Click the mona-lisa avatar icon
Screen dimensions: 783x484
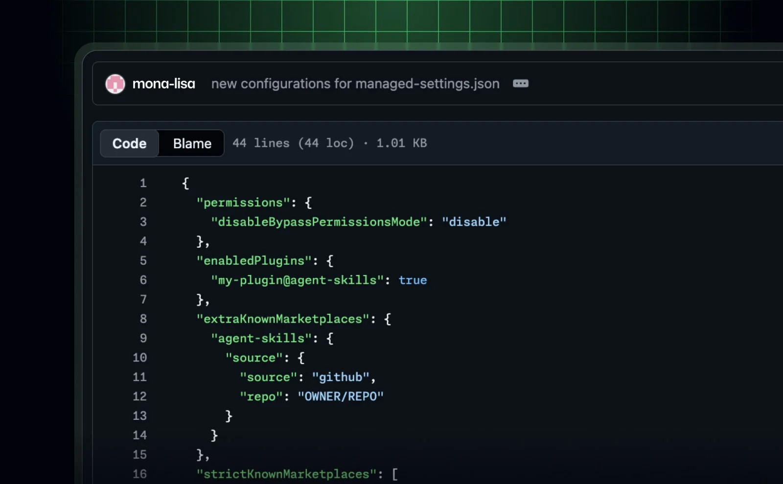(115, 84)
